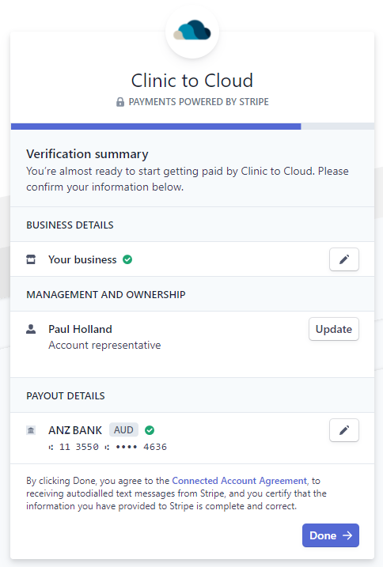Click the padlock icon beside Payments Powered by Stripe
This screenshot has width=383, height=567.
(120, 102)
